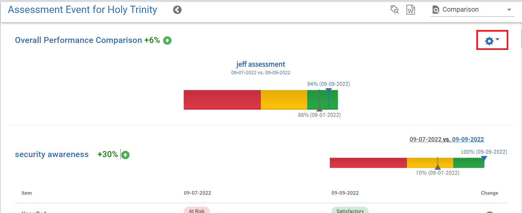This screenshot has width=522, height=213.
Task: Open the jeff assessment link
Action: pos(261,64)
